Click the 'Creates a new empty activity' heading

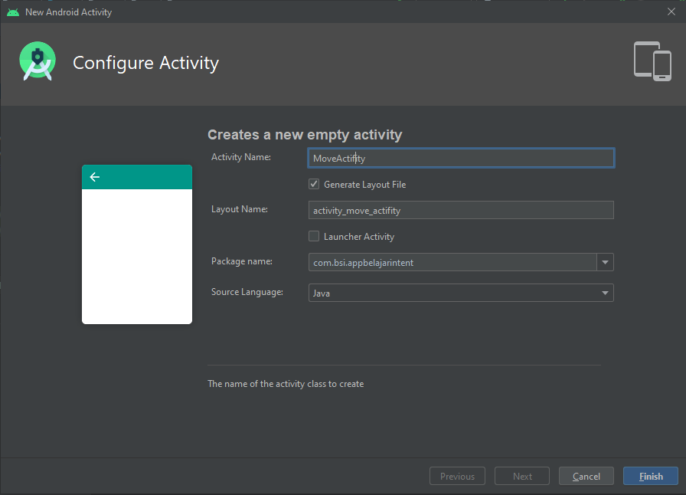tap(305, 135)
